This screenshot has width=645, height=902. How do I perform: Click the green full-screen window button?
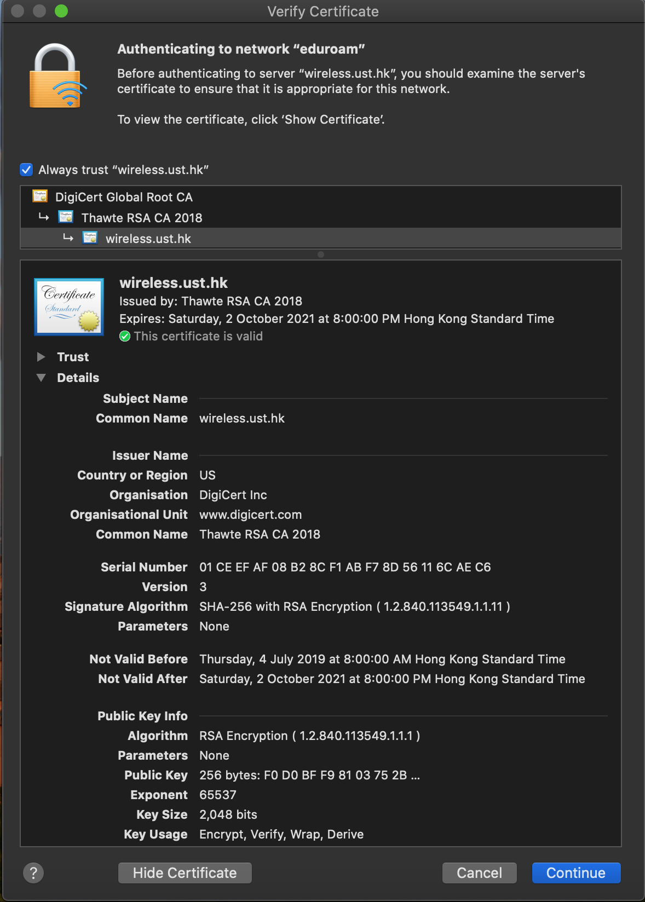pos(61,11)
